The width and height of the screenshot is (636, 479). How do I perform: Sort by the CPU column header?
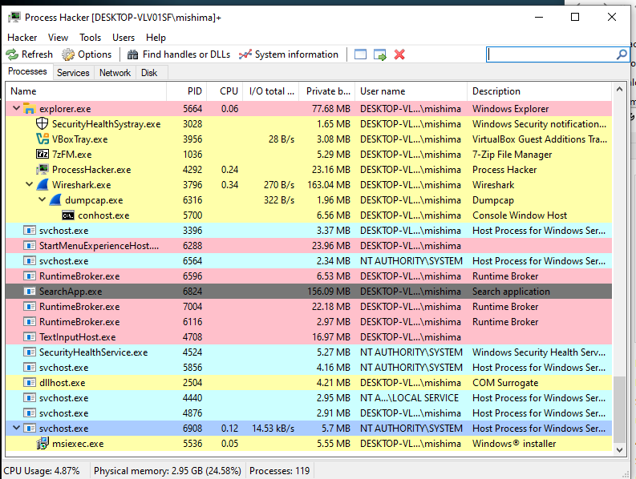coord(225,91)
